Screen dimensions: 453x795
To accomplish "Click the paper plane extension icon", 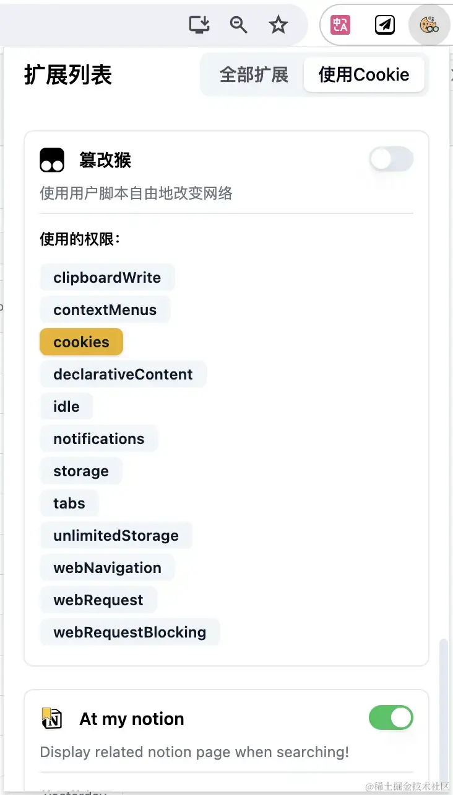I will (x=384, y=25).
